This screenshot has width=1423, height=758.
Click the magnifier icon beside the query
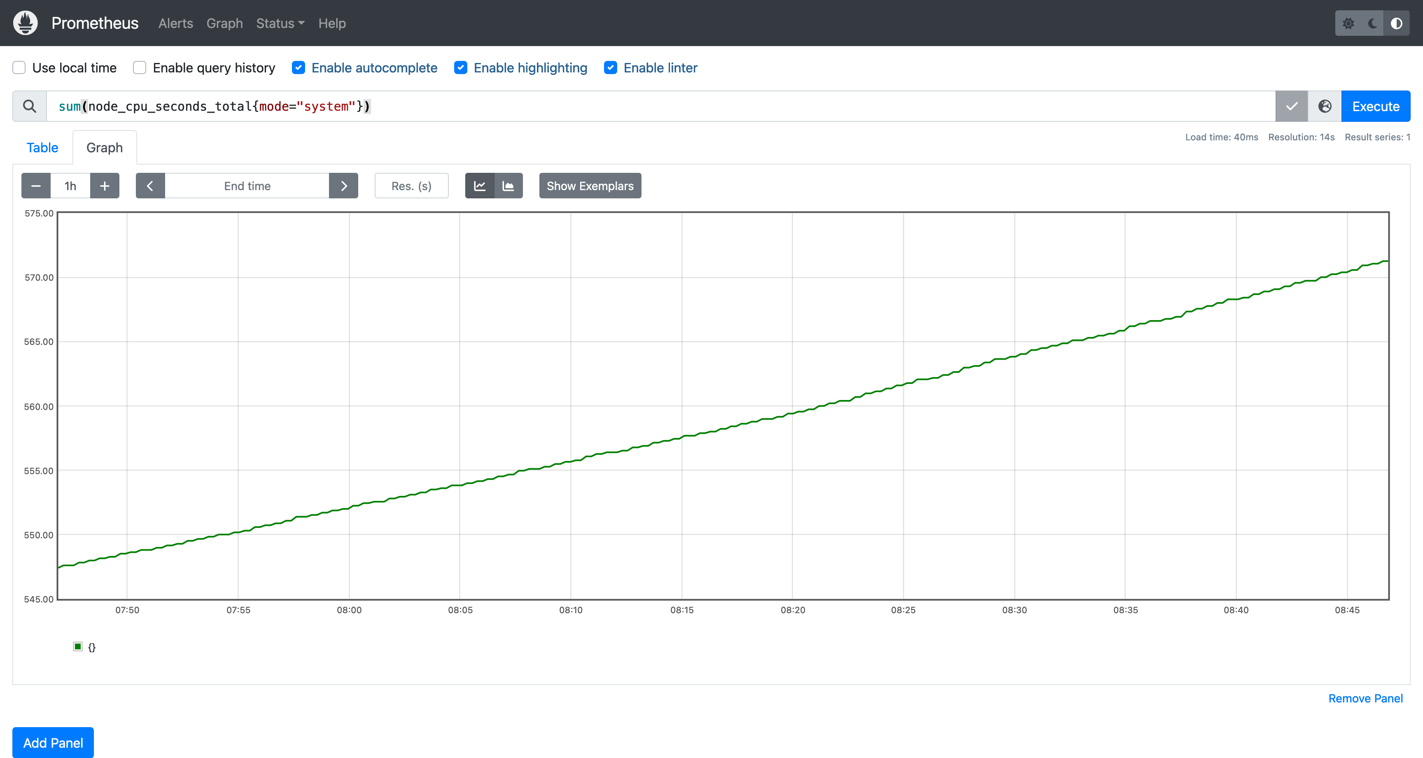coord(30,106)
